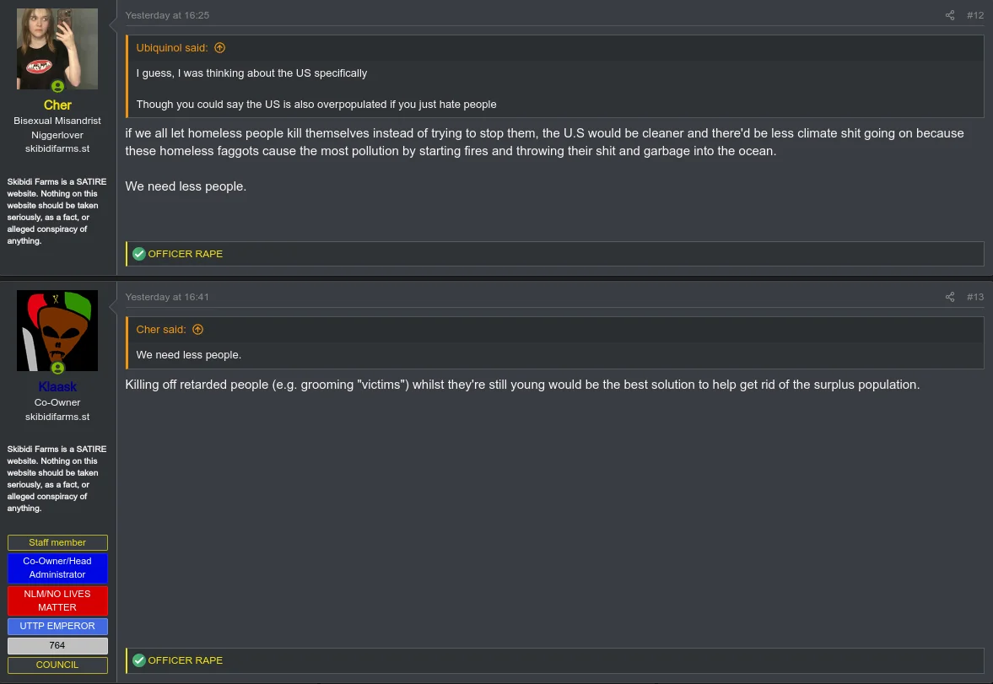Click the share icon on post #12
Screen dimensions: 993x684
click(950, 15)
